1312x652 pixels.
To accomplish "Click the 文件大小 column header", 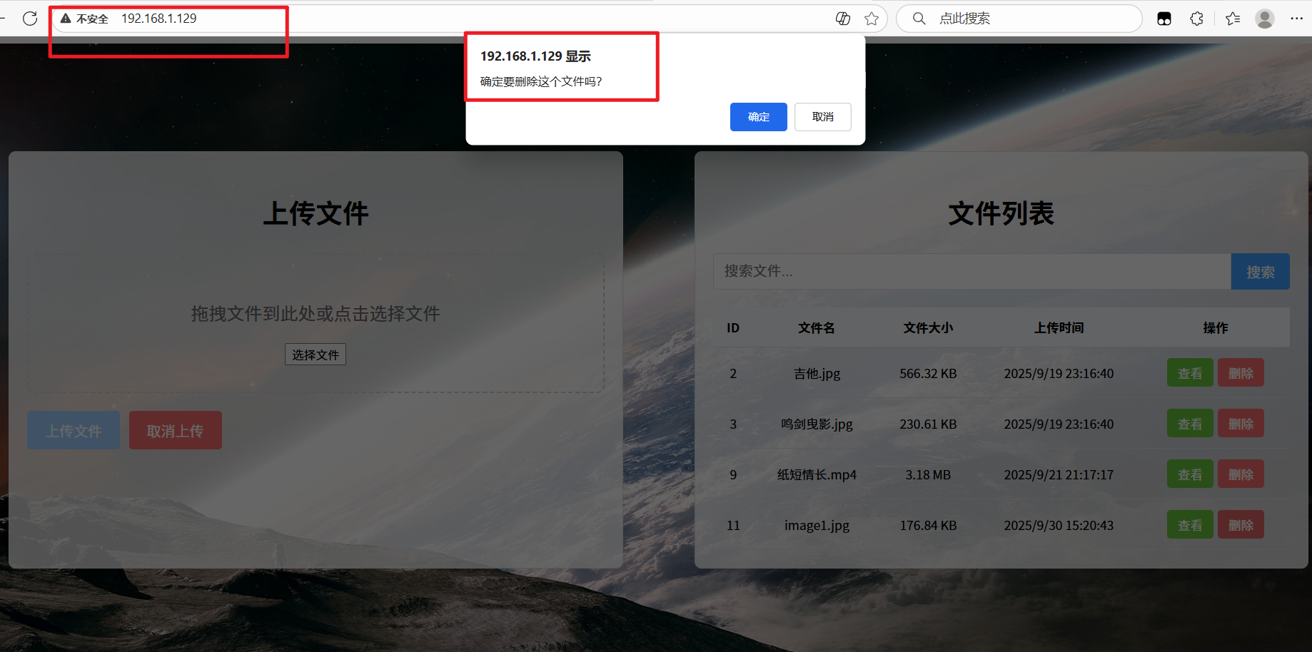I will click(x=928, y=328).
